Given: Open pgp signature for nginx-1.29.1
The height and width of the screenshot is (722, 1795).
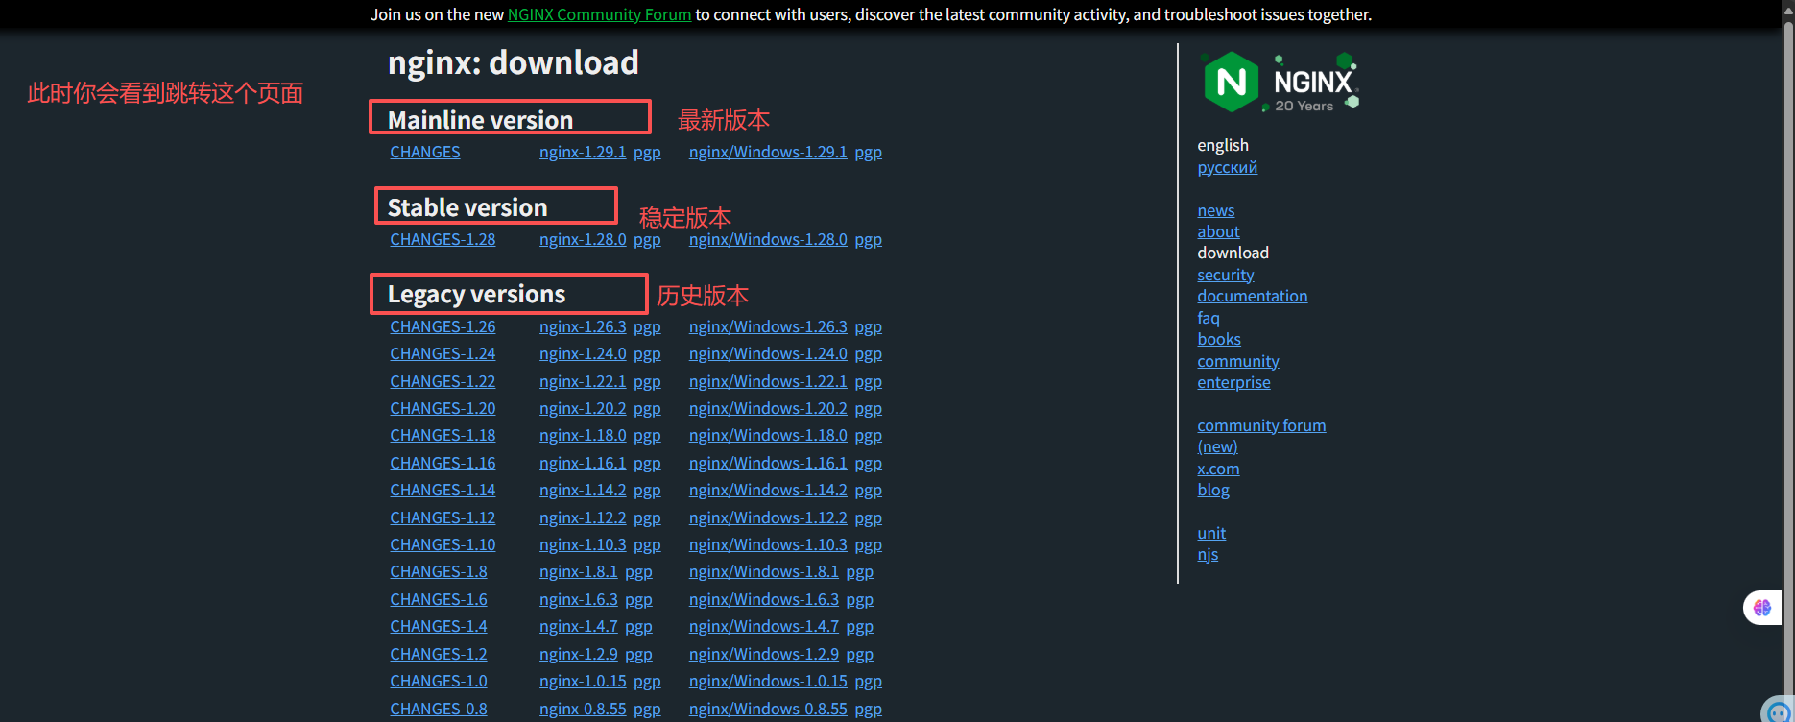Looking at the screenshot, I should tap(647, 152).
